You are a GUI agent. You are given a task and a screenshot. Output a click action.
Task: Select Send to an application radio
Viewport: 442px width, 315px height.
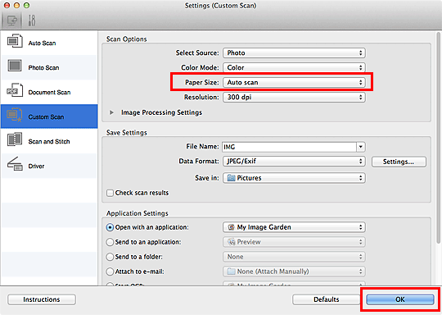click(x=110, y=242)
